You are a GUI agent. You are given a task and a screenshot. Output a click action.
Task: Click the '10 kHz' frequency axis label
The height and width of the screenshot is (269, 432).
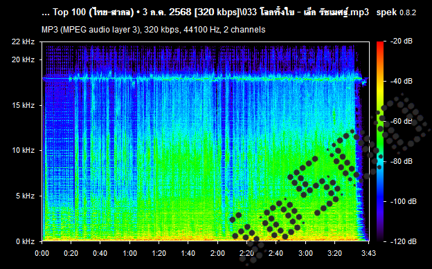pos(23,150)
